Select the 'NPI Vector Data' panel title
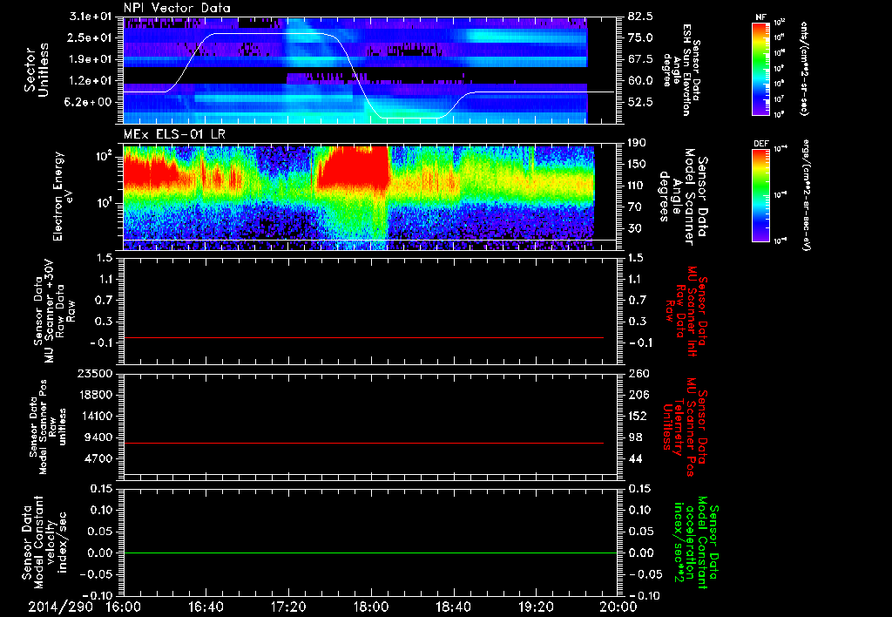The height and width of the screenshot is (617, 892). (177, 8)
